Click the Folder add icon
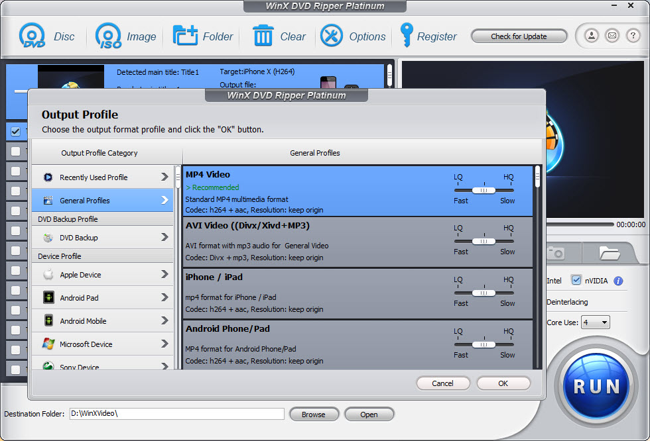Viewport: 650px width, 441px height. pyautogui.click(x=185, y=36)
